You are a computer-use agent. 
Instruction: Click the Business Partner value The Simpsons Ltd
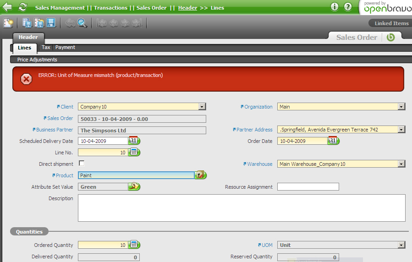142,131
